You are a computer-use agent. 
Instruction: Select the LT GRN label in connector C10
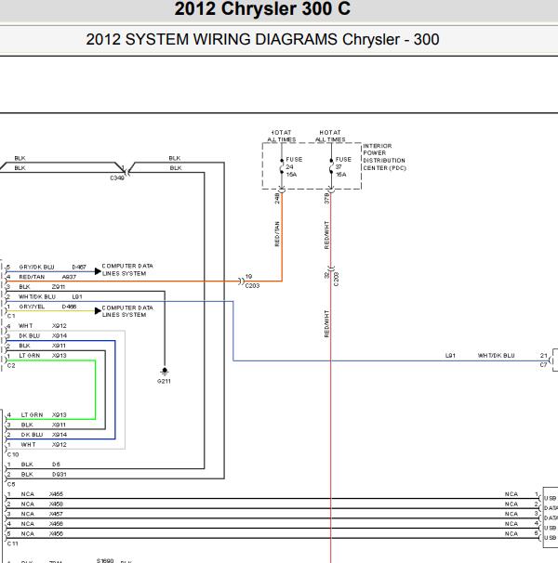tap(32, 414)
